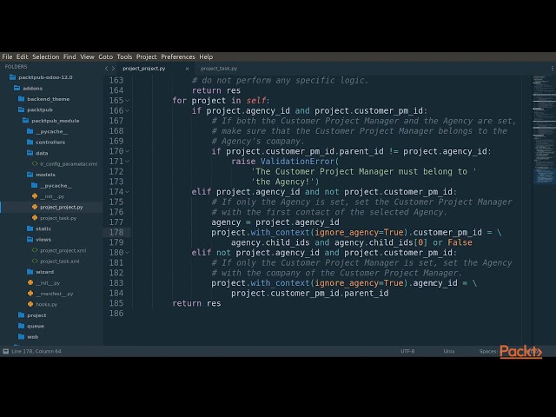This screenshot has height=417, width=556.
Task: Click the queue folder icon
Action: click(x=21, y=326)
